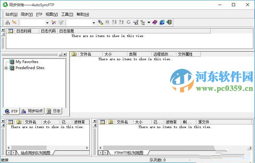Close the 站点同步队列 panel
Viewport: 255px width, 163px height.
(x=3, y=121)
